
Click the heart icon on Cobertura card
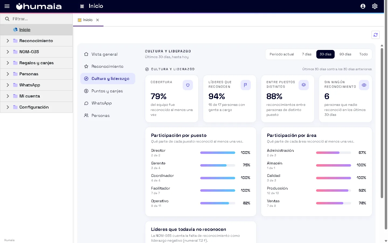click(x=188, y=85)
